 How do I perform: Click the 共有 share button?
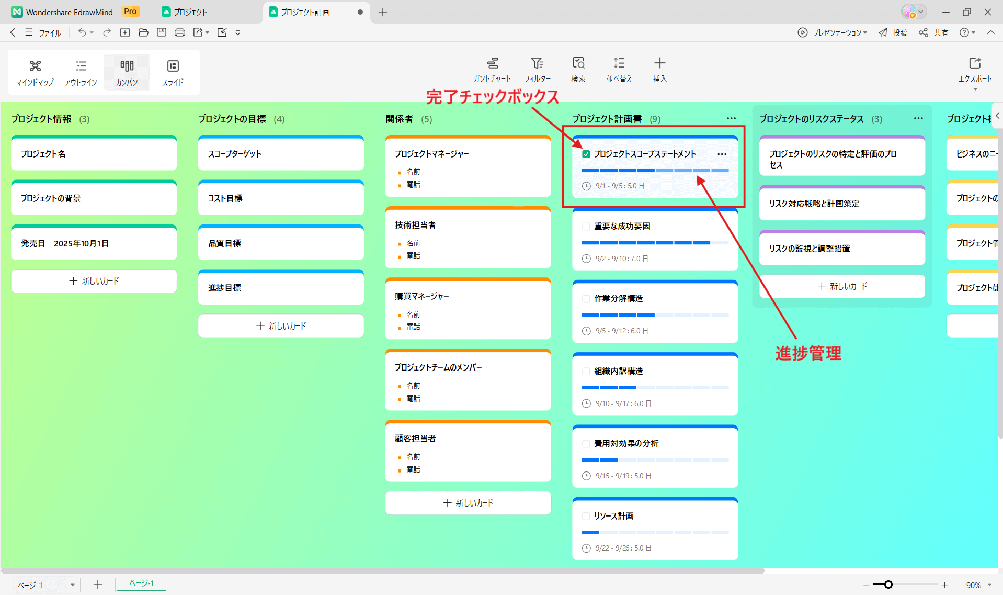(934, 32)
